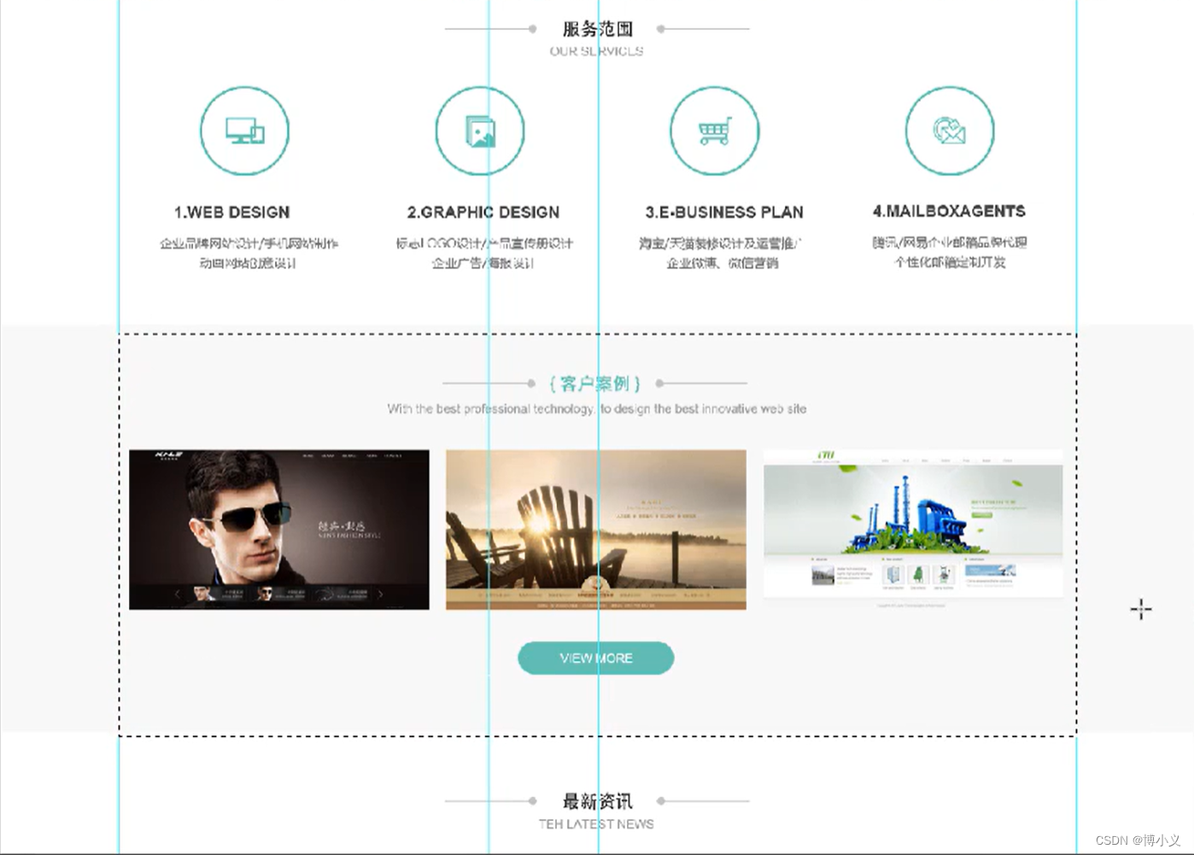1194x855 pixels.
Task: Click the 'With the best professional technology' tagline
Action: pyautogui.click(x=596, y=409)
